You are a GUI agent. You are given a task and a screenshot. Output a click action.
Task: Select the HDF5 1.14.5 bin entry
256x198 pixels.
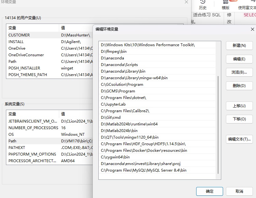pyautogui.click(x=157, y=144)
